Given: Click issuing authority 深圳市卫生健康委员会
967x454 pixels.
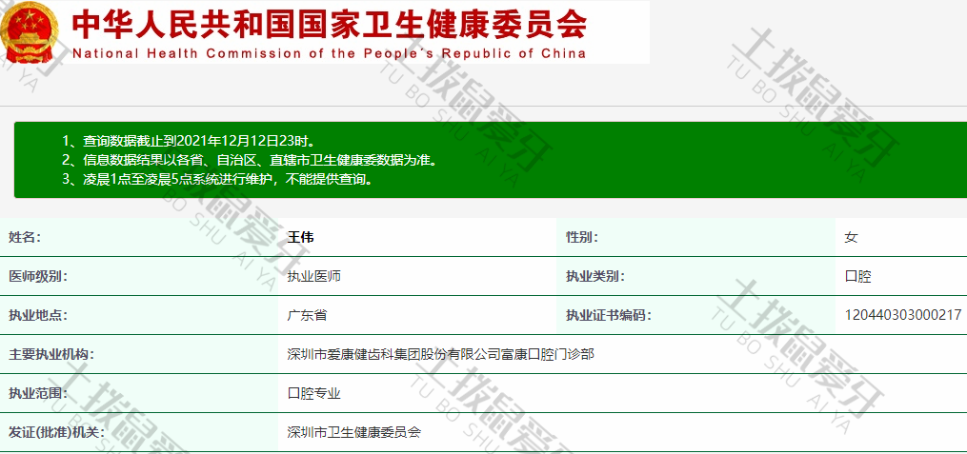Looking at the screenshot, I should tap(354, 432).
